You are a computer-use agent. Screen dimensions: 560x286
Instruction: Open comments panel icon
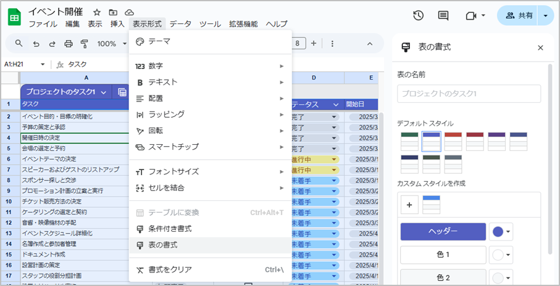click(443, 15)
